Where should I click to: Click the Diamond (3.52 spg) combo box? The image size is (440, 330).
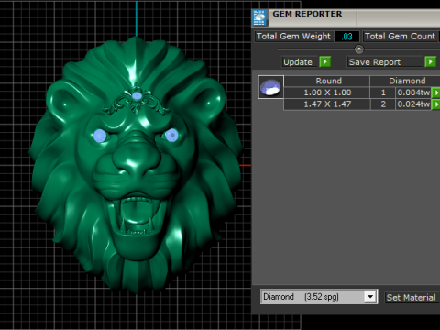319,297
